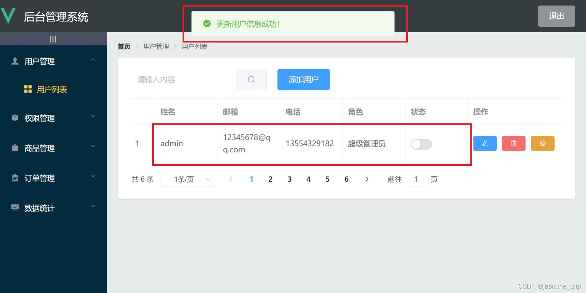Click the clipboard icon beside 订单管理
The height and width of the screenshot is (293, 586).
pyautogui.click(x=15, y=178)
